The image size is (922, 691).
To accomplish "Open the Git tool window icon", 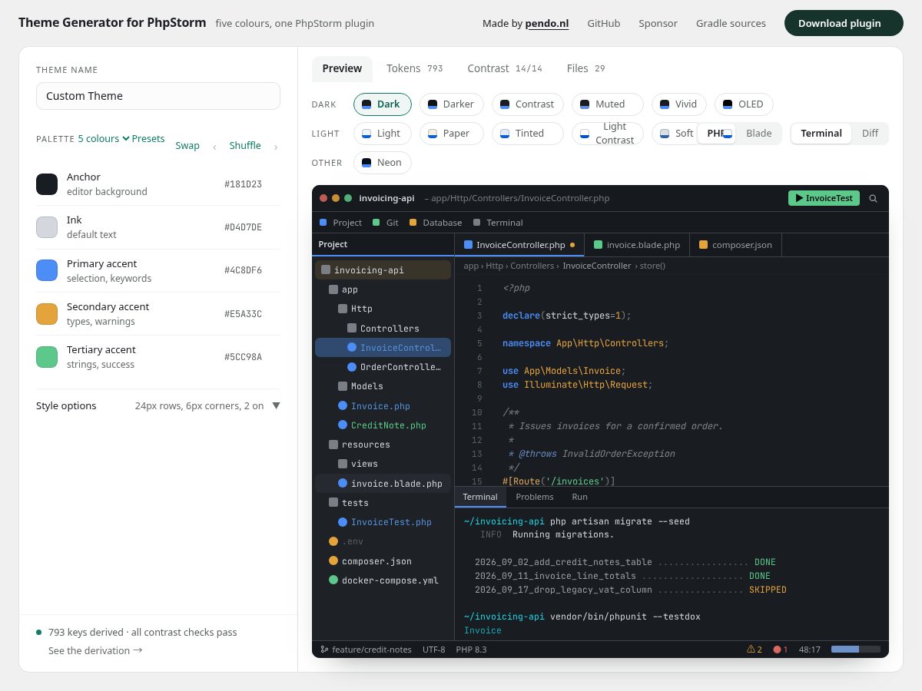I will (x=376, y=223).
